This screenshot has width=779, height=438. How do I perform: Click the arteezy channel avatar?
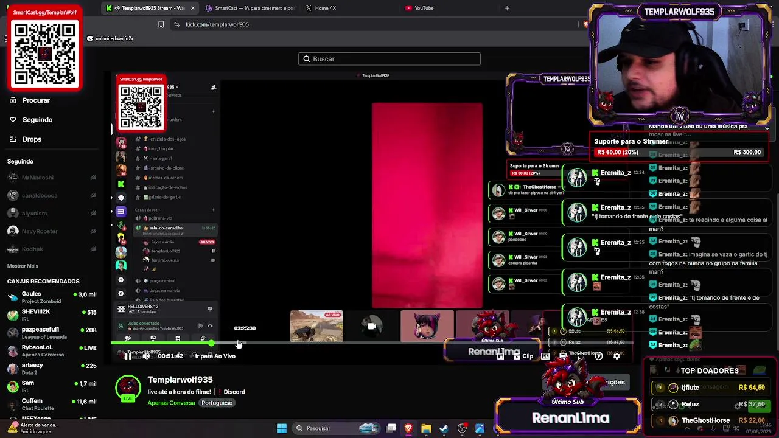13,368
